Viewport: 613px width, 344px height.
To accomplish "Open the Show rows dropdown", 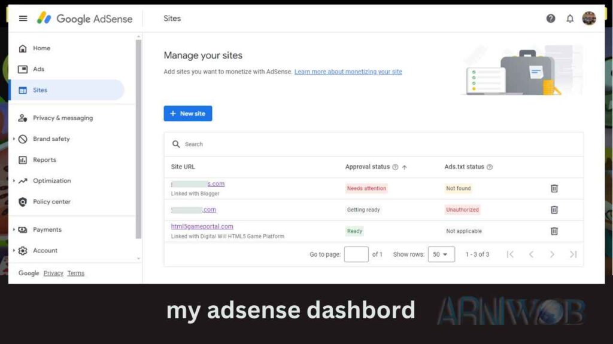I will click(x=441, y=254).
